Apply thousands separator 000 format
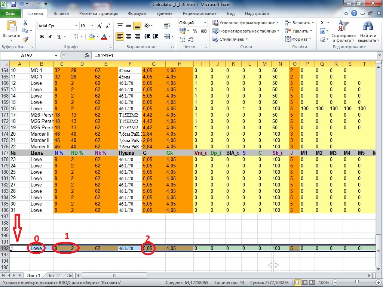The height and width of the screenshot is (287, 383). (x=204, y=31)
